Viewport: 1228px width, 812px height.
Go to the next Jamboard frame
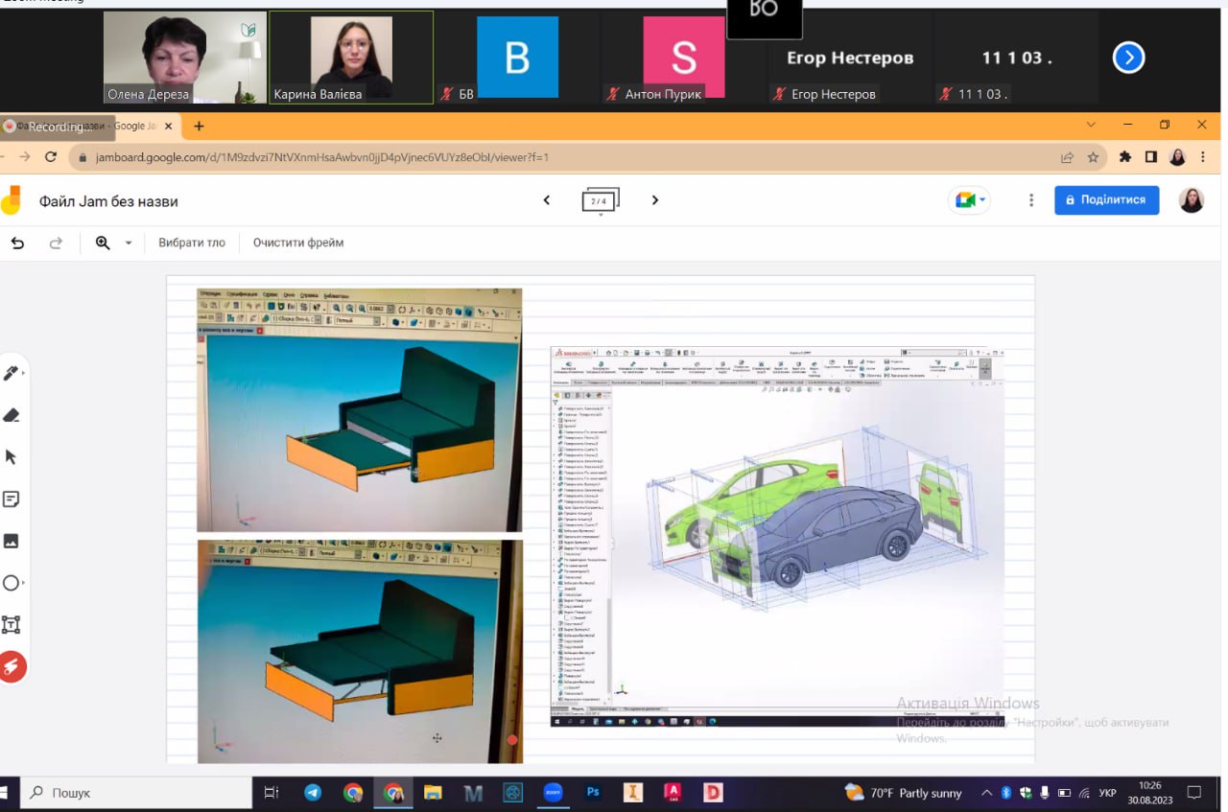point(655,200)
